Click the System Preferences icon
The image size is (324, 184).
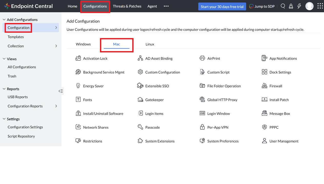[x=202, y=141]
